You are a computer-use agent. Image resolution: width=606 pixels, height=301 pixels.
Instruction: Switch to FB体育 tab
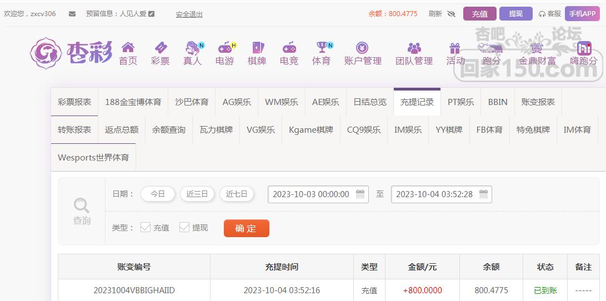pos(490,130)
